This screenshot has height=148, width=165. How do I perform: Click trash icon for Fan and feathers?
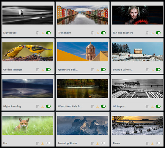click(x=147, y=33)
